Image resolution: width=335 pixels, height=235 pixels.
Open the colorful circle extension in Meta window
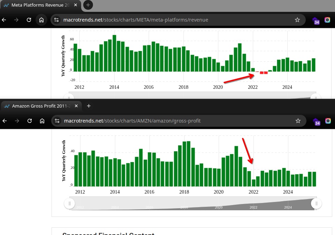(327, 20)
